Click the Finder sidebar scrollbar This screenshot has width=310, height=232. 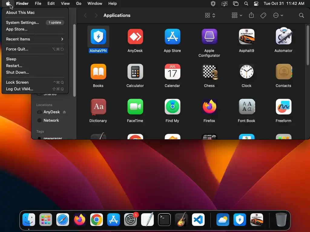[x=74, y=60]
